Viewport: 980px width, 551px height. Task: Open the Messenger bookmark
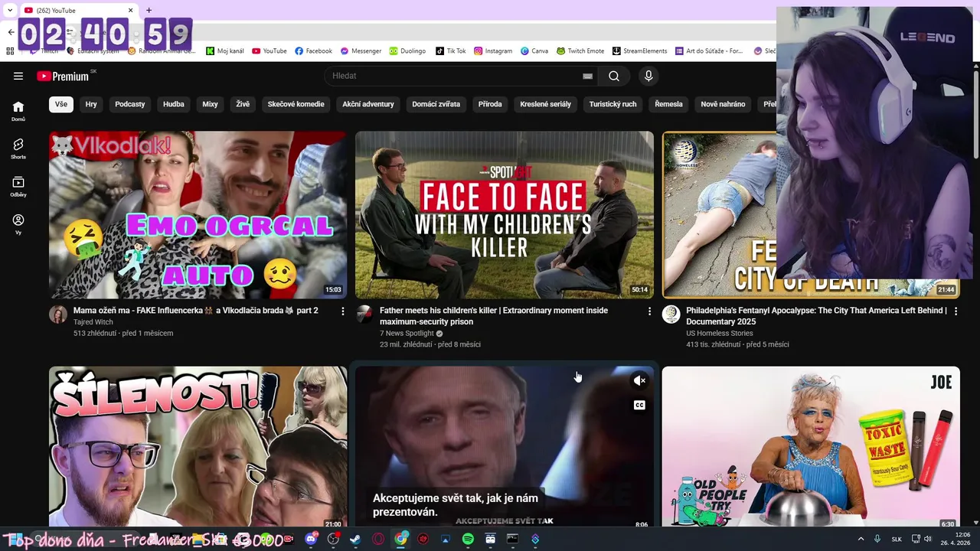pyautogui.click(x=361, y=51)
